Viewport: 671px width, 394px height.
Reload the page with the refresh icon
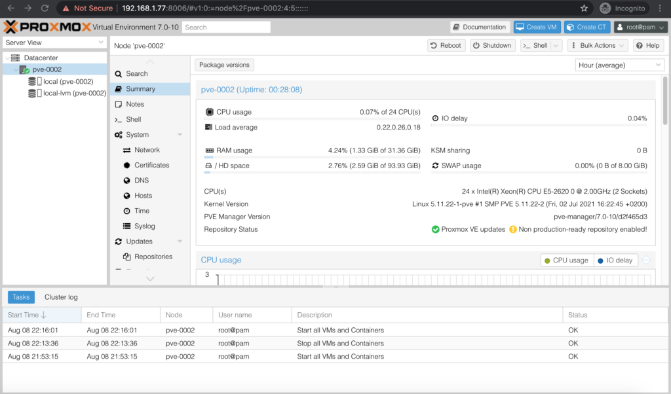coord(45,8)
